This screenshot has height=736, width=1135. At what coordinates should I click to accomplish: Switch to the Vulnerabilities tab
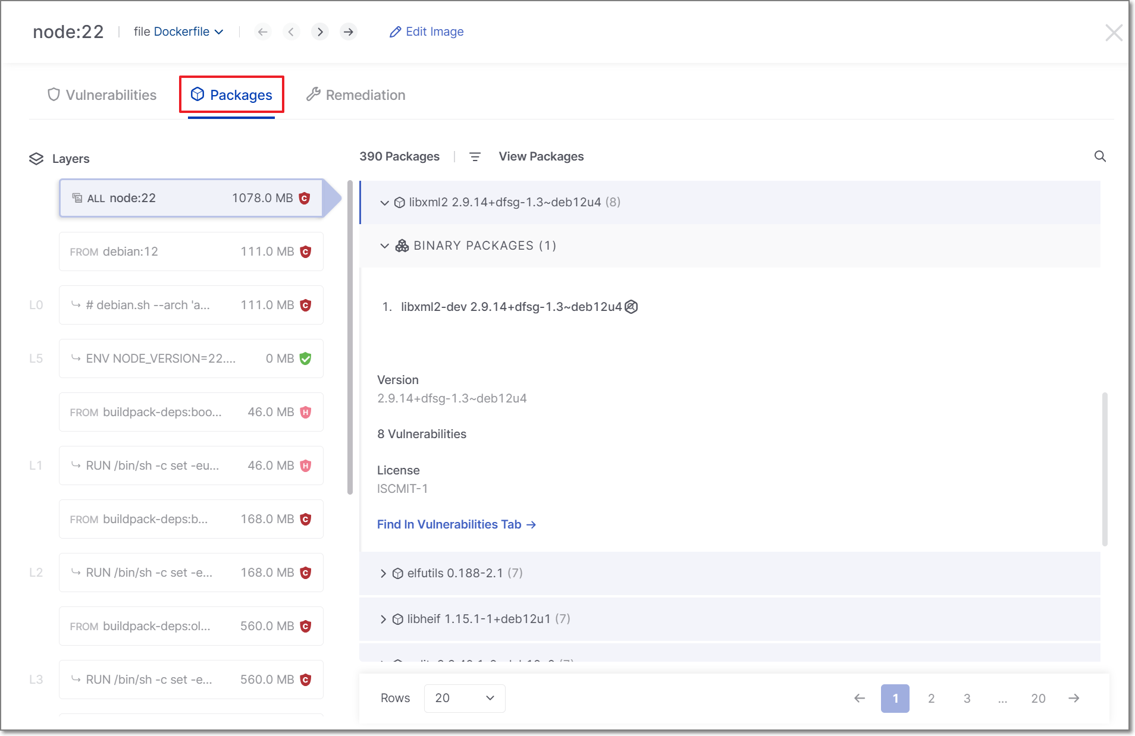[102, 95]
